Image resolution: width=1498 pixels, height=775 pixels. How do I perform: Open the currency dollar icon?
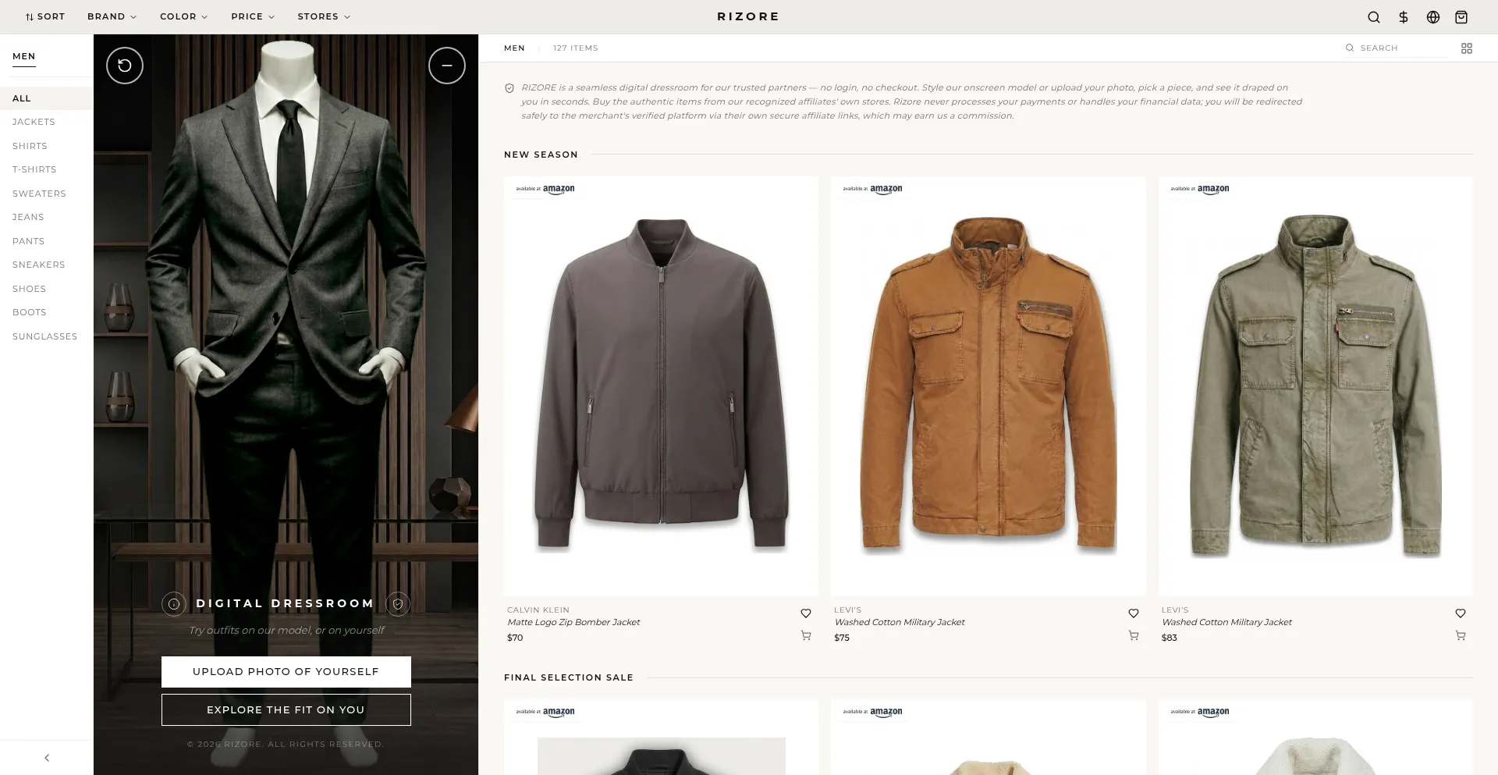point(1404,17)
